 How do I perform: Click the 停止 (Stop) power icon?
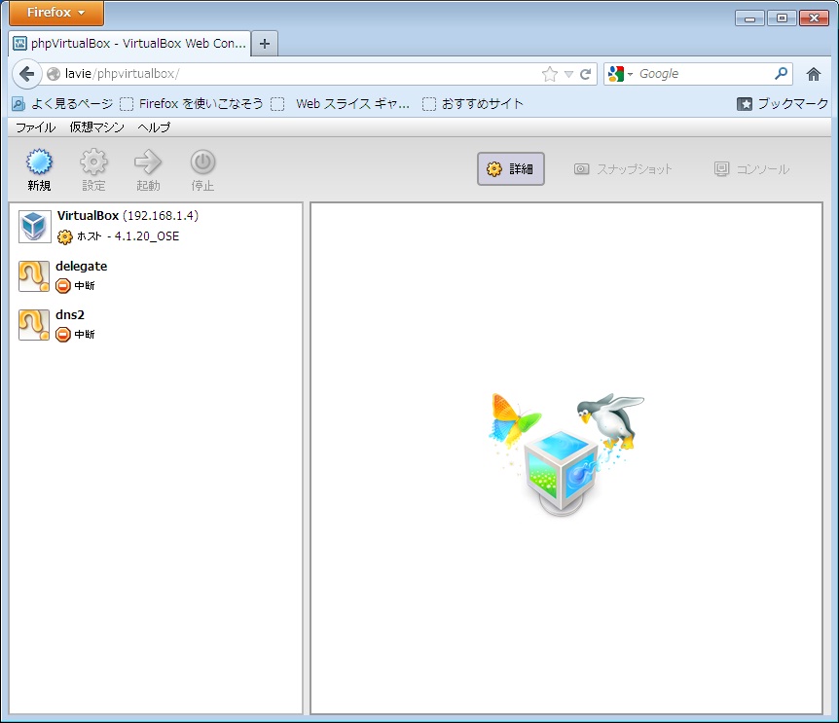[x=202, y=162]
